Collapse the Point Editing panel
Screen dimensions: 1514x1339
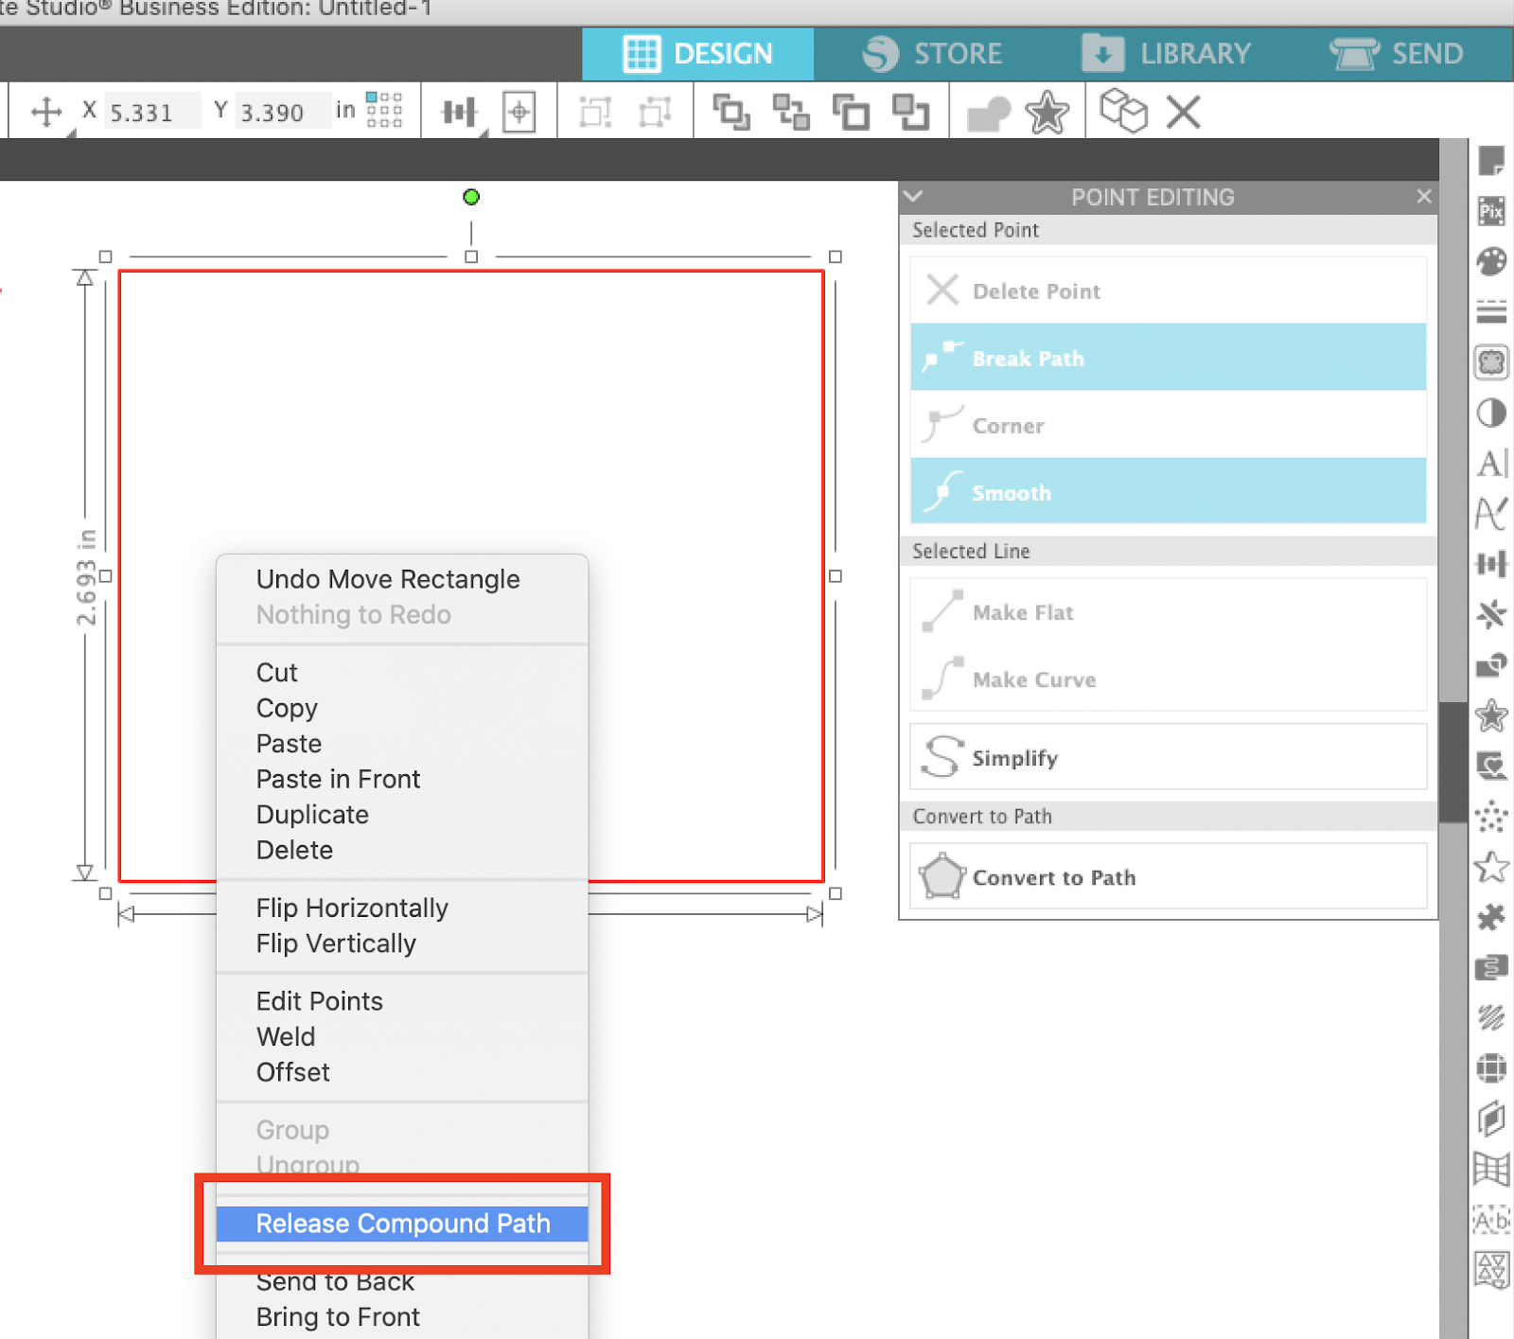(913, 197)
